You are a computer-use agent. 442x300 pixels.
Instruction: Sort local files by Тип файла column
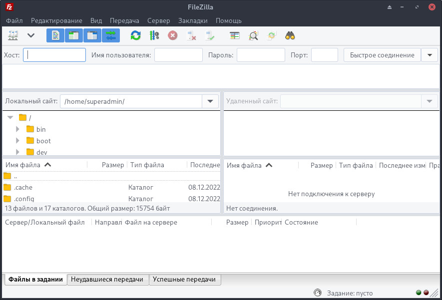coord(157,165)
